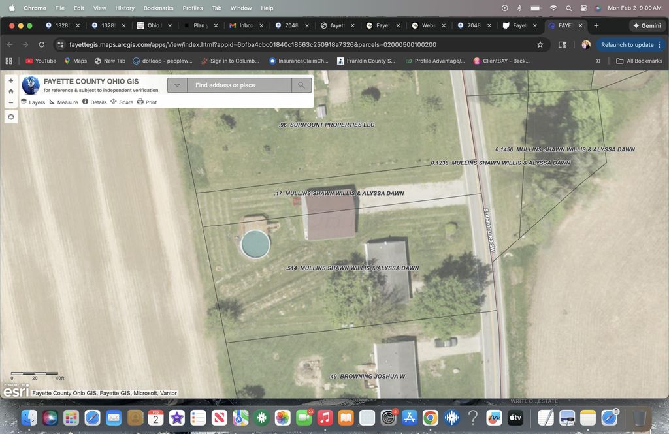Show hidden bookmarks with the chevron
This screenshot has height=434, width=669.
(x=598, y=61)
